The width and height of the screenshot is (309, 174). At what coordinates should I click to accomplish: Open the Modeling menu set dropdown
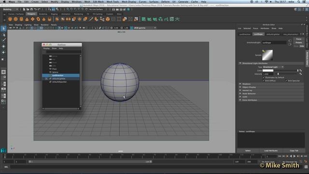pyautogui.click(x=11, y=9)
